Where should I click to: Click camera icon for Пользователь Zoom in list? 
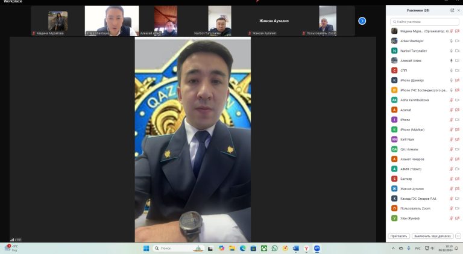coord(458,208)
